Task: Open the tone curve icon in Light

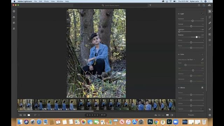Action: coord(202,14)
